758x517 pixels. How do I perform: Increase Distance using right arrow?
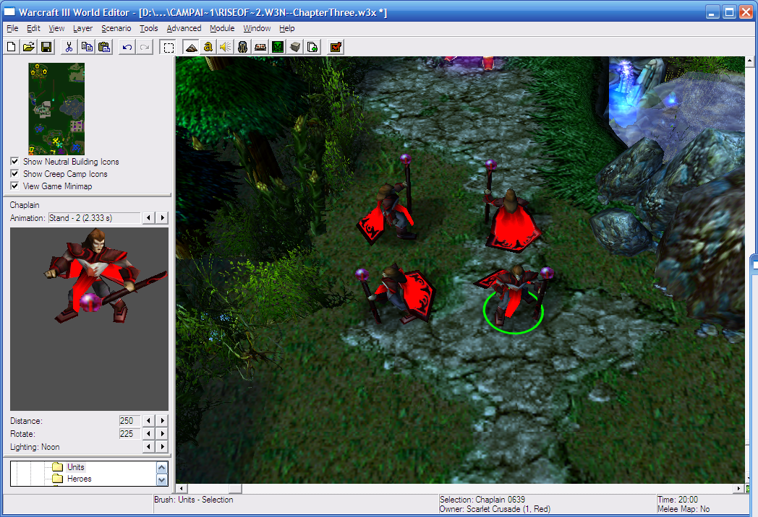[x=163, y=420]
